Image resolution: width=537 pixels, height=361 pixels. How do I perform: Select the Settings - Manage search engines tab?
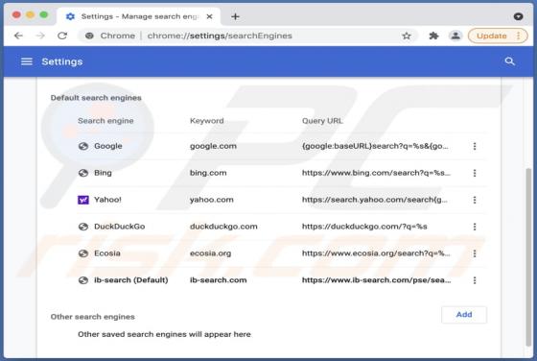point(139,16)
